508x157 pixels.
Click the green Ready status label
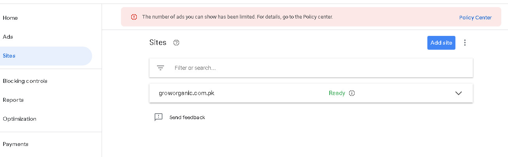click(337, 93)
